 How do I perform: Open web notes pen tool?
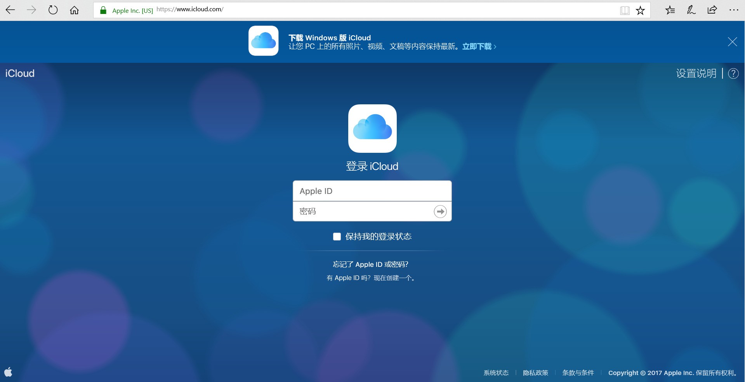691,10
